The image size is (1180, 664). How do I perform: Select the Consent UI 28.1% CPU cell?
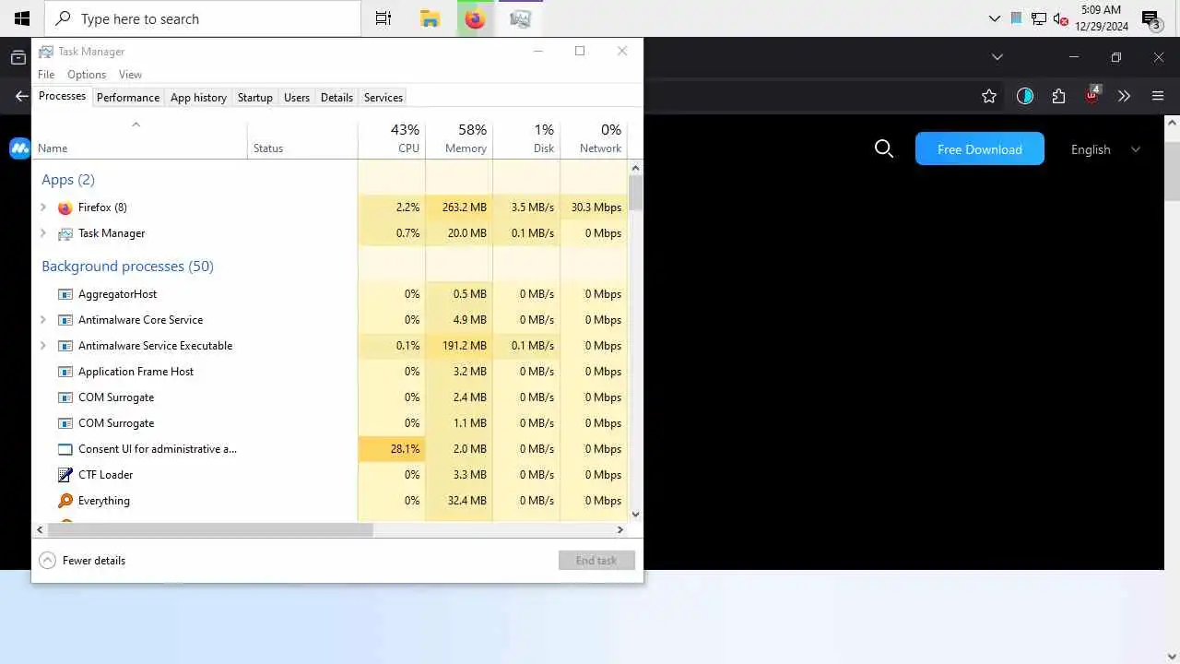point(392,449)
